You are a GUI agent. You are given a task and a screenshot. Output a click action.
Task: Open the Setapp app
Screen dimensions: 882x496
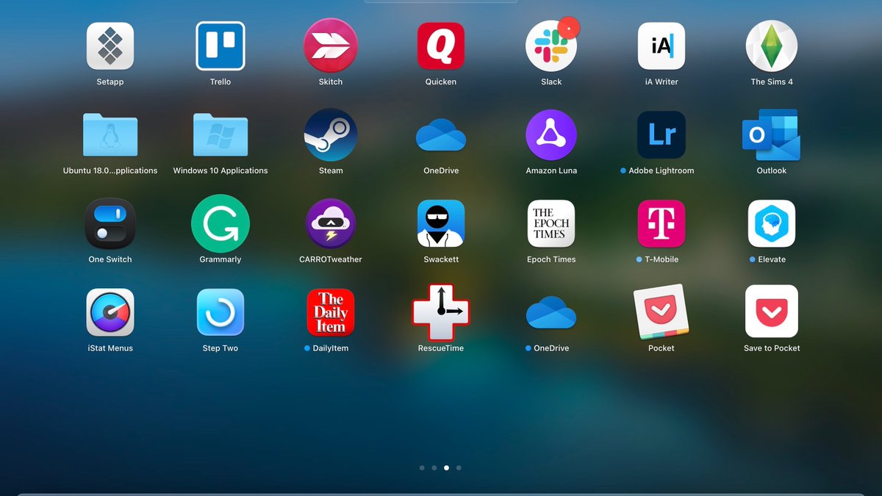[x=110, y=46]
